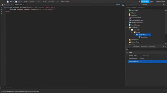Click the New file icon in toolbar
The image size is (167, 93).
[8, 2]
